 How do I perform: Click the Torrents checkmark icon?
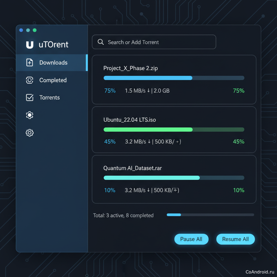pyautogui.click(x=29, y=98)
